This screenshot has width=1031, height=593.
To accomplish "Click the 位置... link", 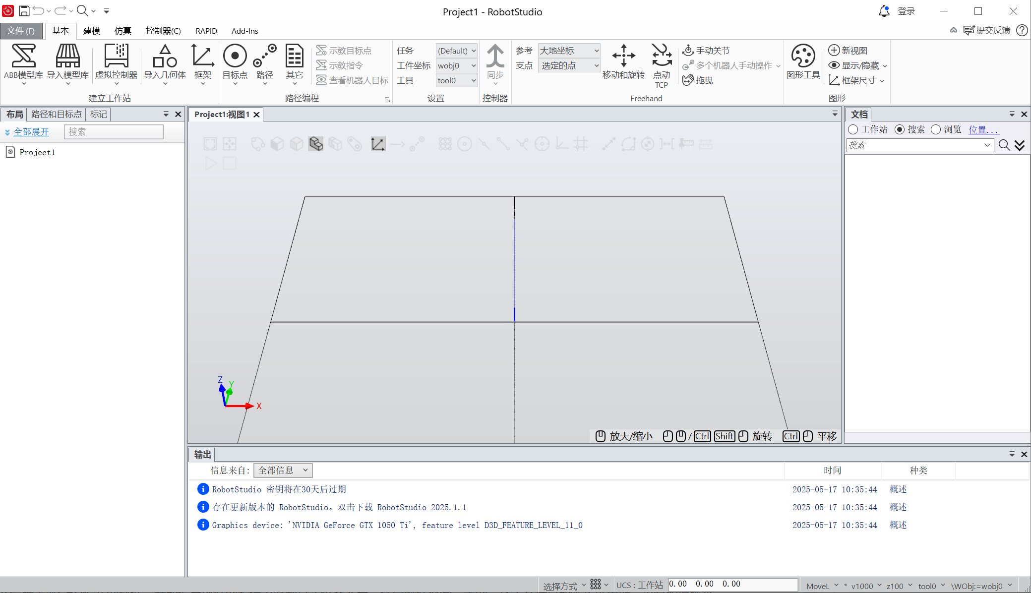I will tap(984, 129).
